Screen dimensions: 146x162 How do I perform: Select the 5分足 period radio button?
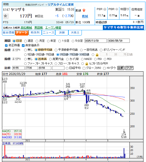(x=73, y=41)
